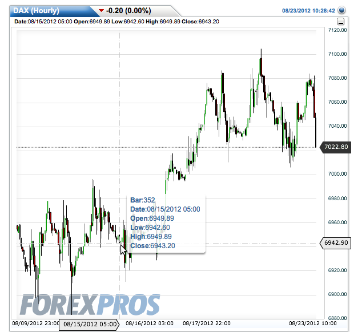Click the current price tag 7022.80
The height and width of the screenshot is (332, 358).
pos(335,147)
